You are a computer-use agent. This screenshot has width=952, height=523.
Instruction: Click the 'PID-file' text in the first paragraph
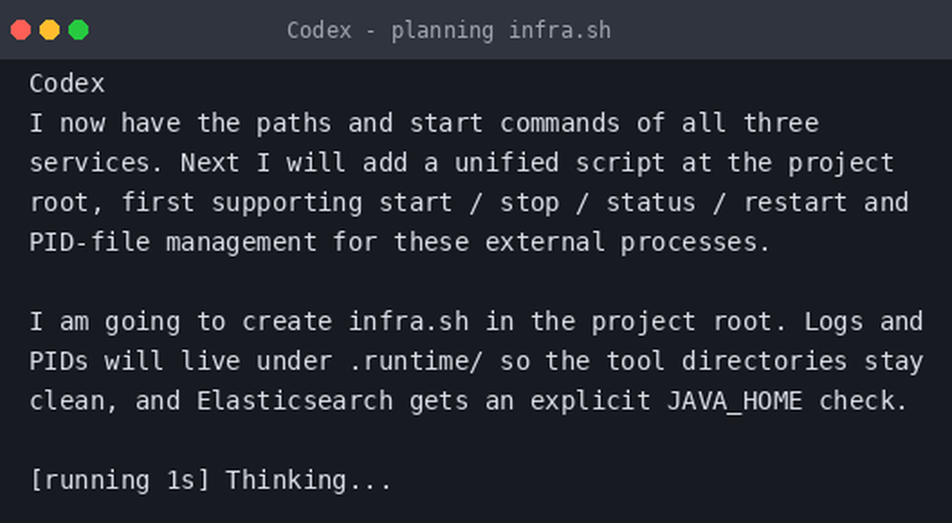tap(89, 243)
